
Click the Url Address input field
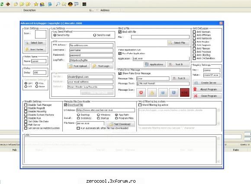coord(106,110)
